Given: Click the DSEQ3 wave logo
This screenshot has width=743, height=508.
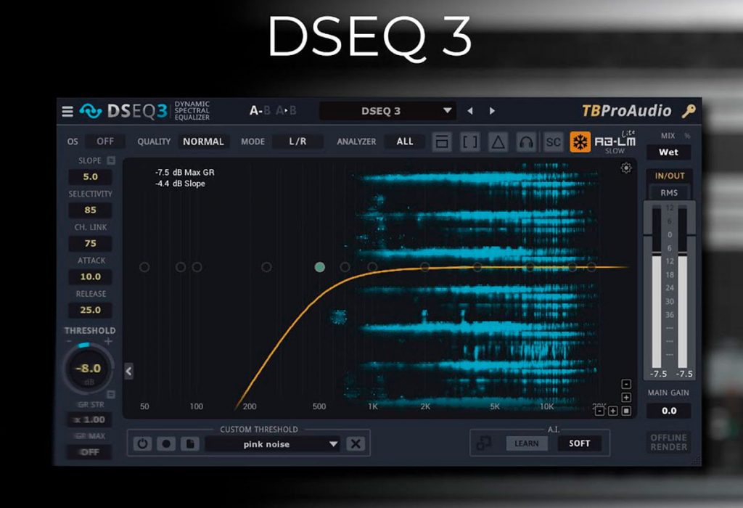Looking at the screenshot, I should coord(91,111).
